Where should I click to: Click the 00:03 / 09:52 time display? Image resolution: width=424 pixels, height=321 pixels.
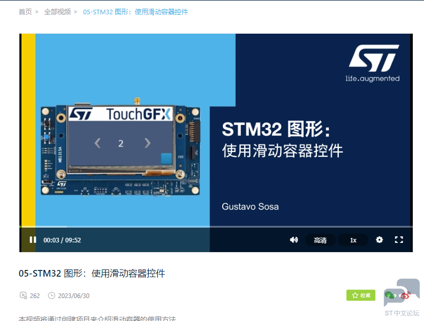(62, 240)
